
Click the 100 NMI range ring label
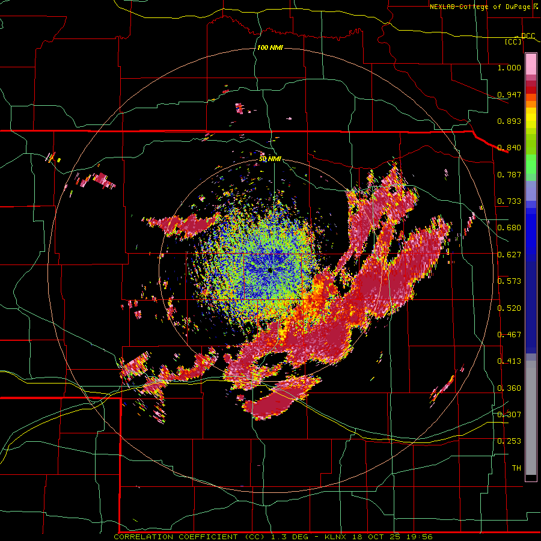[270, 47]
